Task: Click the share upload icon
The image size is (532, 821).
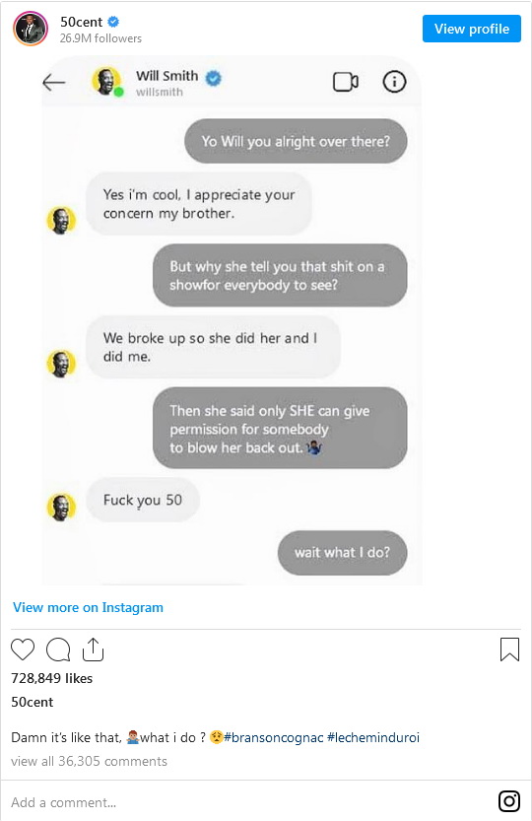Action: click(x=94, y=650)
